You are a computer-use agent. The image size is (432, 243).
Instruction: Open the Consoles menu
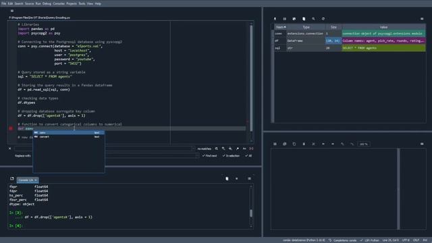(x=59, y=3)
